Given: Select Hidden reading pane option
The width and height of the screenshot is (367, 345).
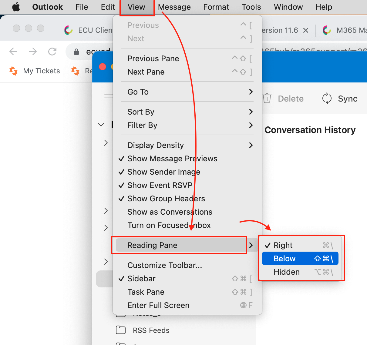Looking at the screenshot, I should click(300, 272).
